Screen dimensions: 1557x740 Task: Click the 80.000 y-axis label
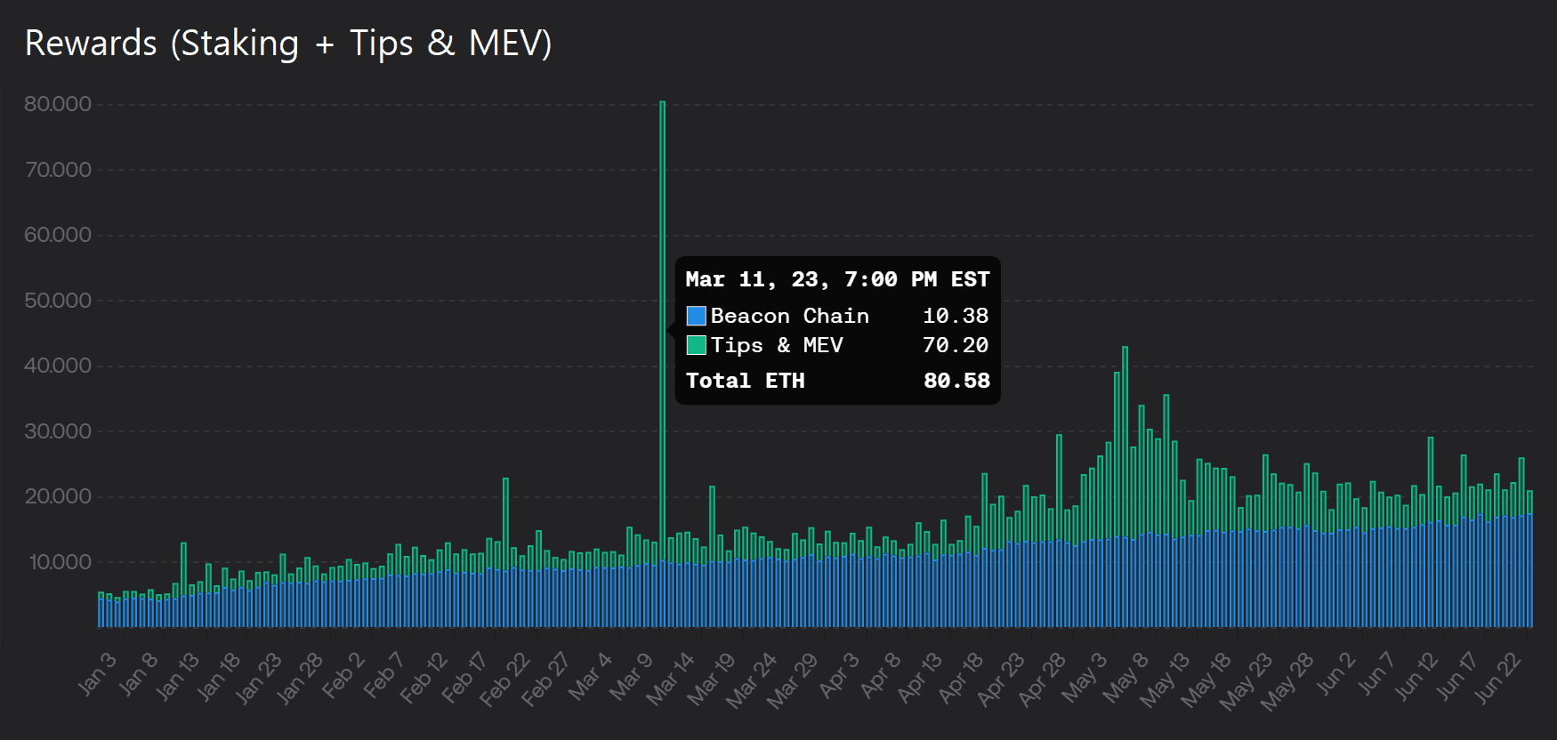pos(58,104)
